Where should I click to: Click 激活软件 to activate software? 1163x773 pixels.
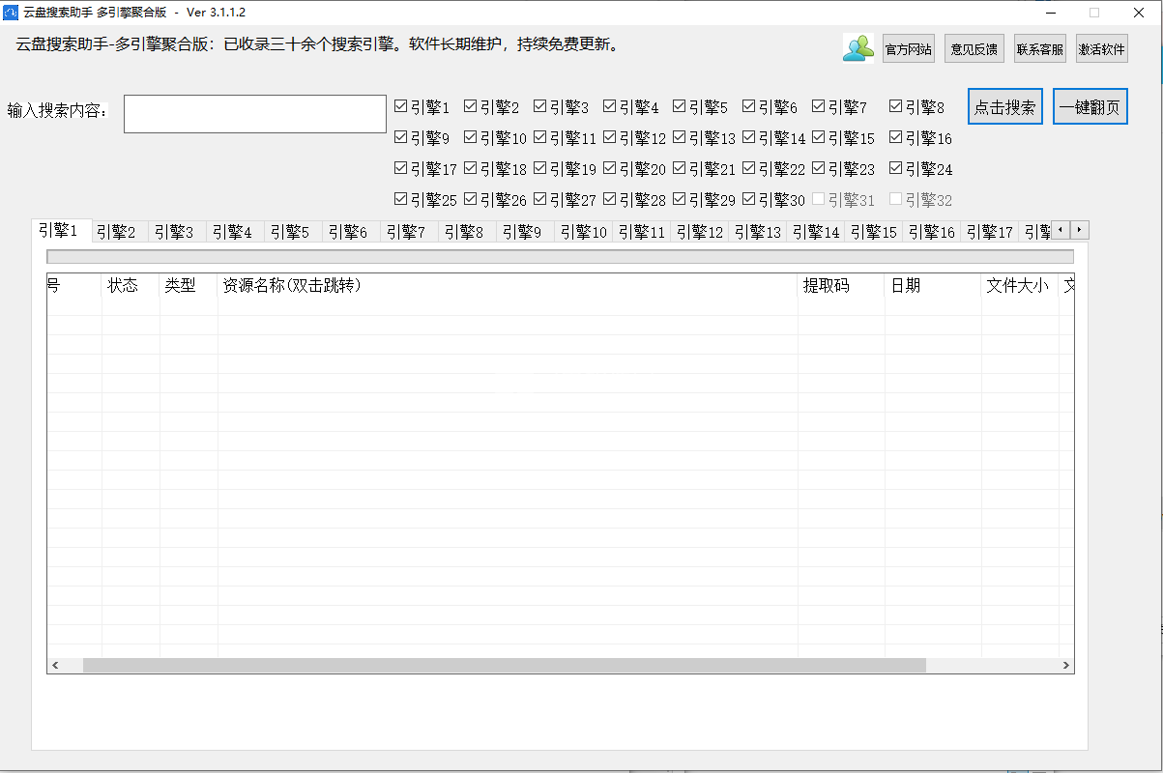1102,49
